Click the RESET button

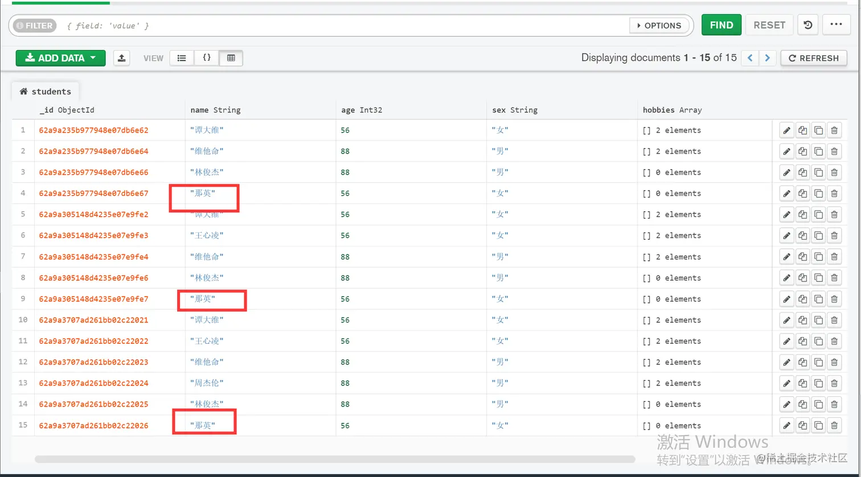tap(769, 25)
